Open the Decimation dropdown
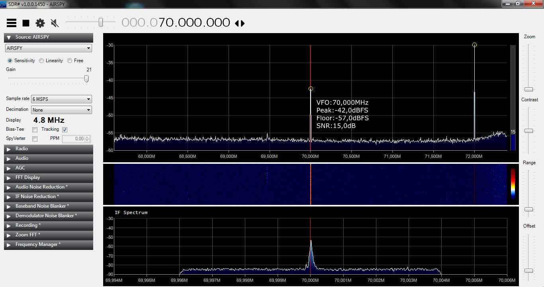 click(x=62, y=110)
